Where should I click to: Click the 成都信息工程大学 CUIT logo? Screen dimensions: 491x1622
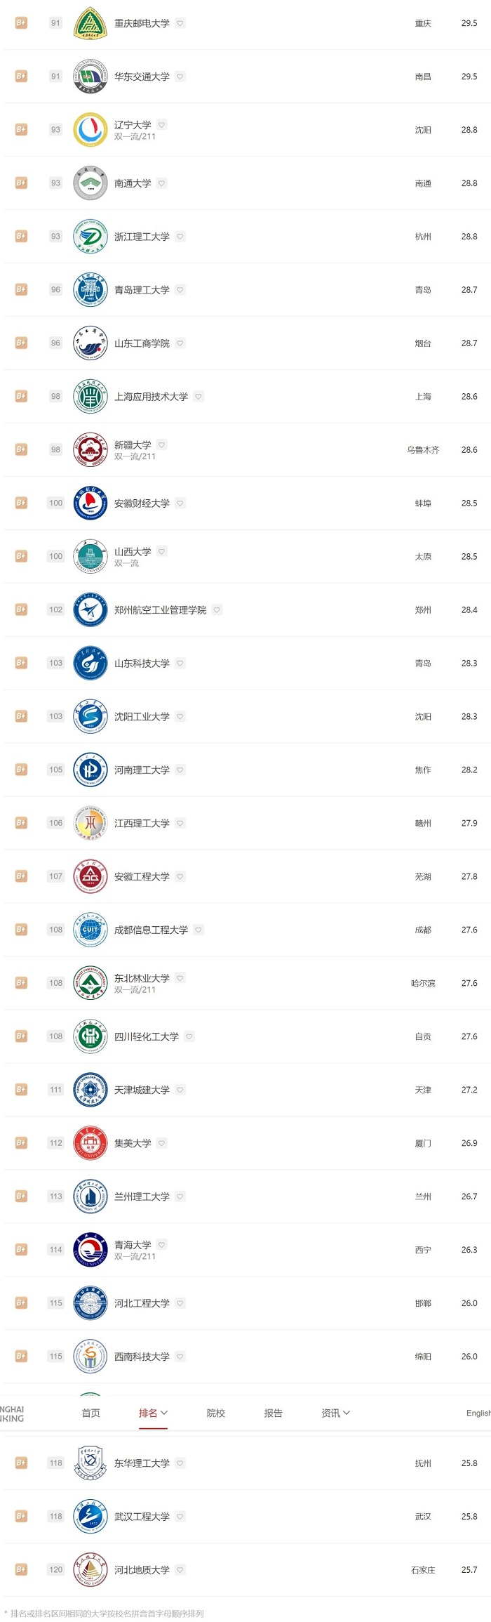pos(90,930)
